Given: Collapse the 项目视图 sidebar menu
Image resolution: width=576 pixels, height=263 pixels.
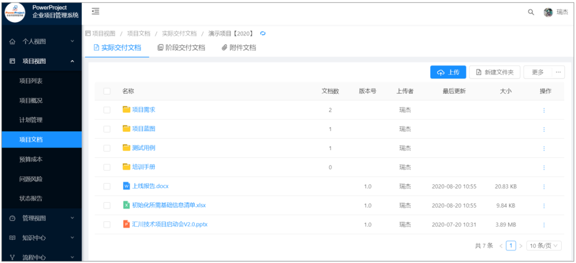Looking at the screenshot, I should click(42, 61).
